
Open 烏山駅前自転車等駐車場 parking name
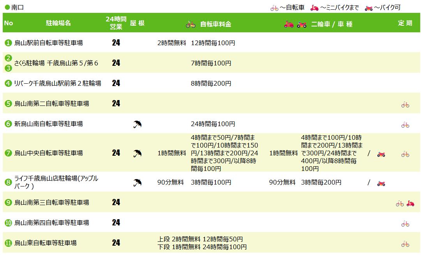tap(48, 43)
